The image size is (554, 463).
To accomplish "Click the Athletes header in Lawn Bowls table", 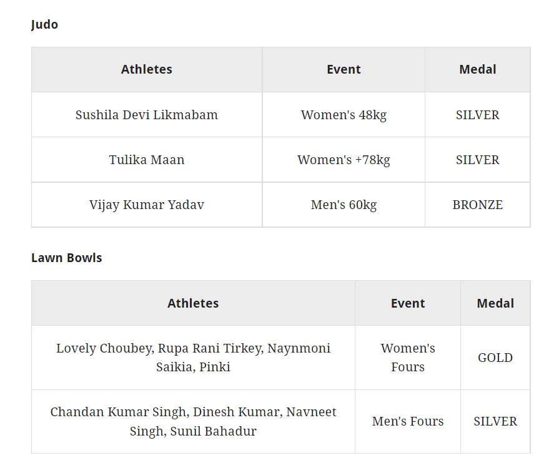I will pyautogui.click(x=193, y=303).
